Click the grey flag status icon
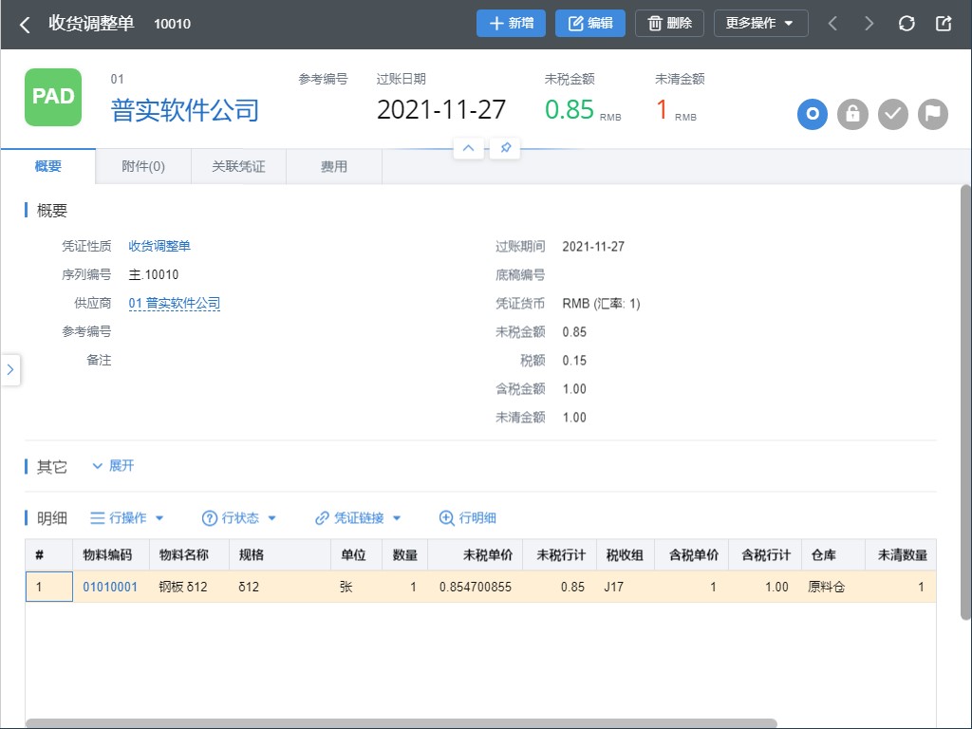Image resolution: width=972 pixels, height=729 pixels. coord(933,115)
